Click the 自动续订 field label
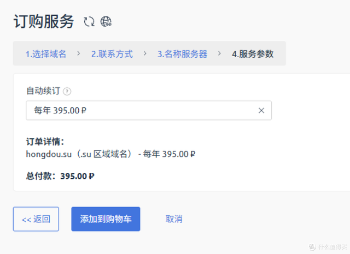 pos(43,91)
